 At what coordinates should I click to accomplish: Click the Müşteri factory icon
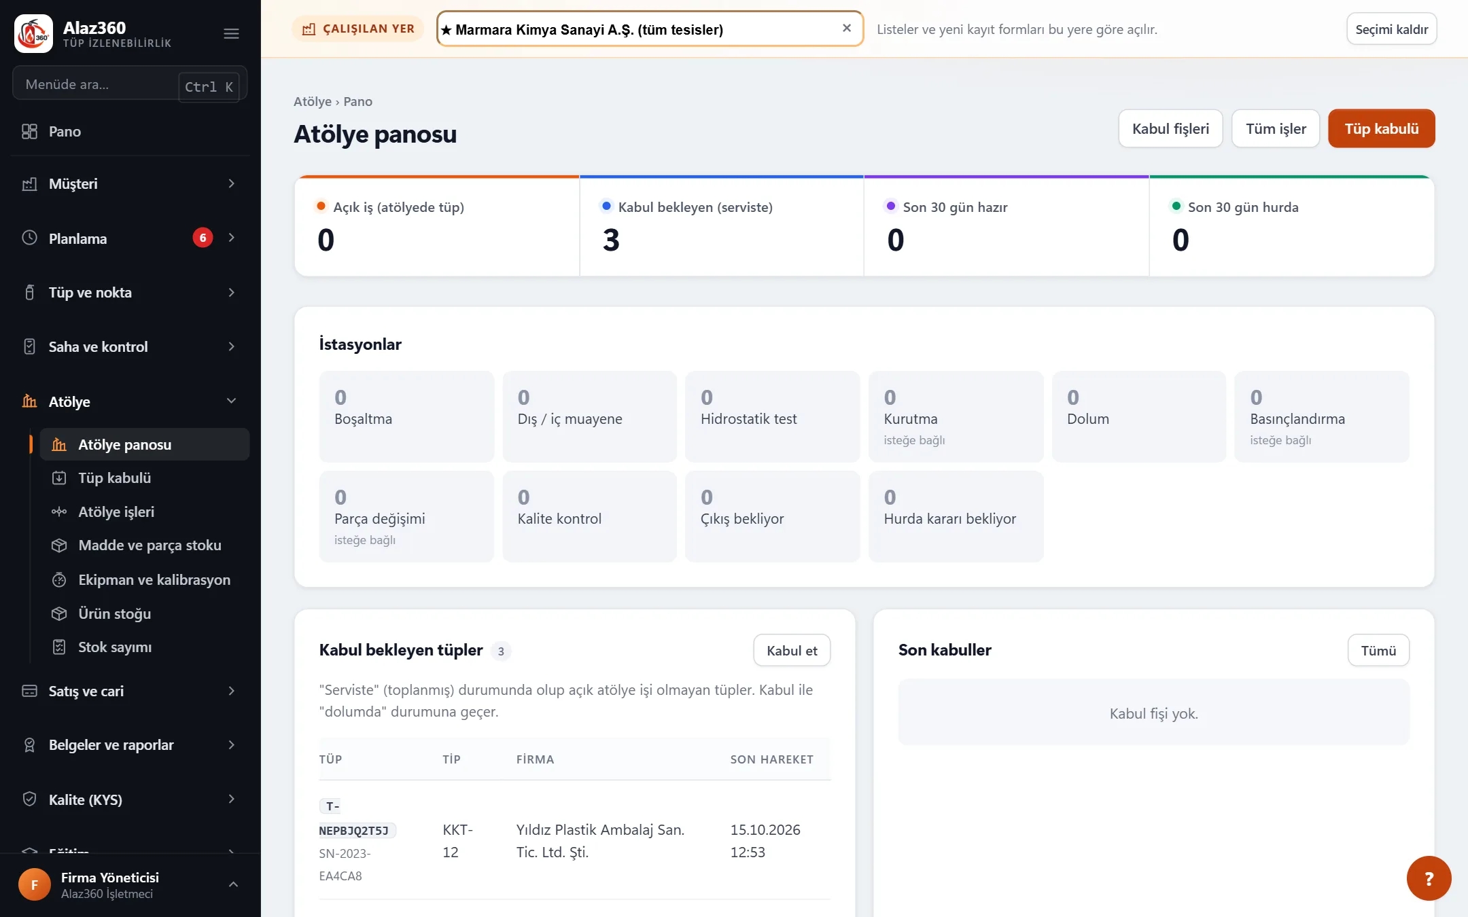click(x=29, y=184)
